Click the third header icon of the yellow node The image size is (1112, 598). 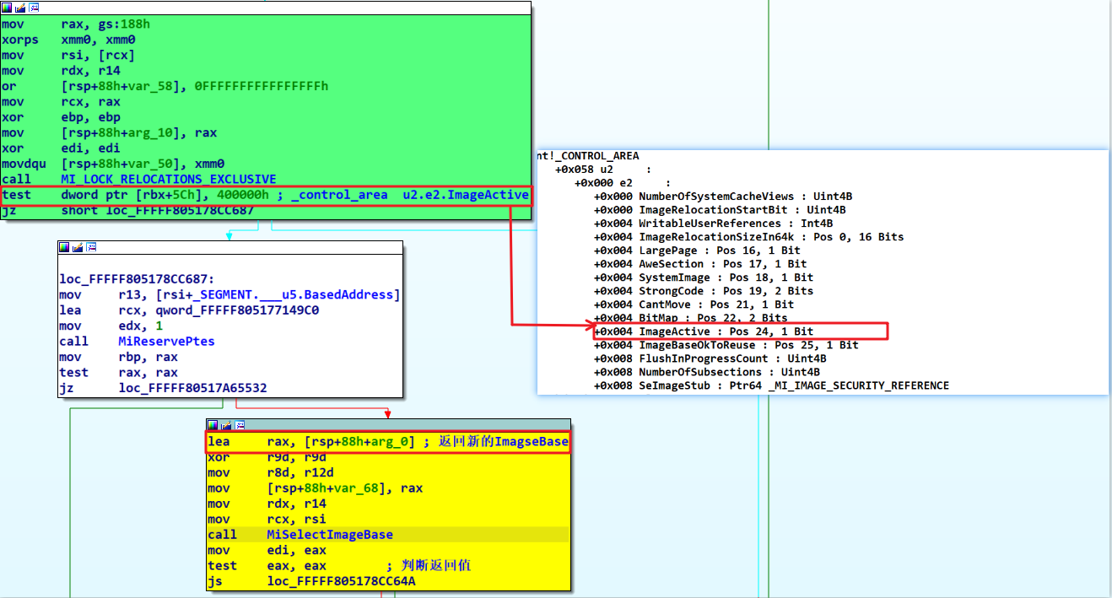(x=240, y=425)
